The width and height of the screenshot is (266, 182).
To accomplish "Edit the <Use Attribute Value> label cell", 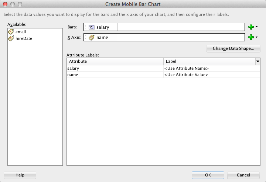I will coord(212,75).
